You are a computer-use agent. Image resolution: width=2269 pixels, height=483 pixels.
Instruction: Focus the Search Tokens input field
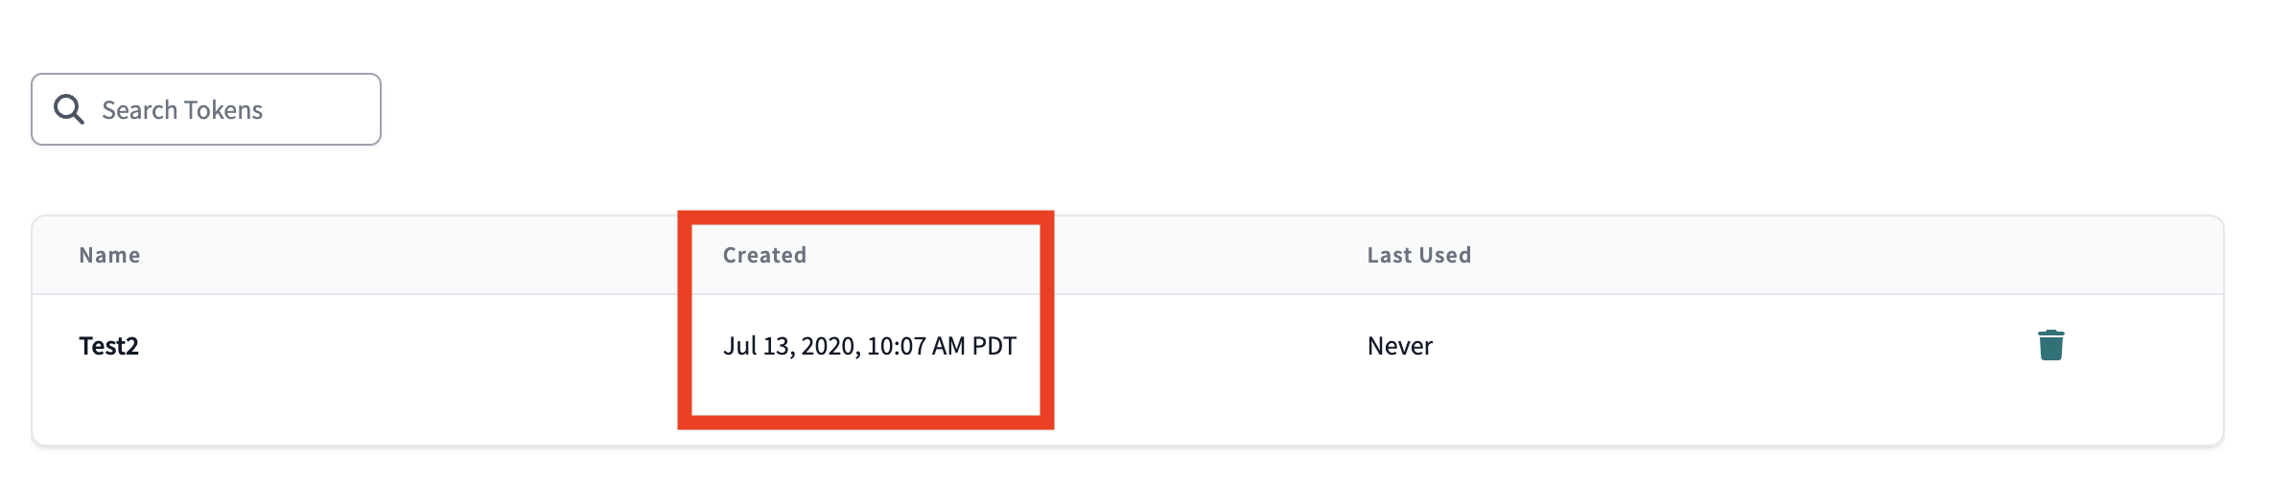coord(230,109)
